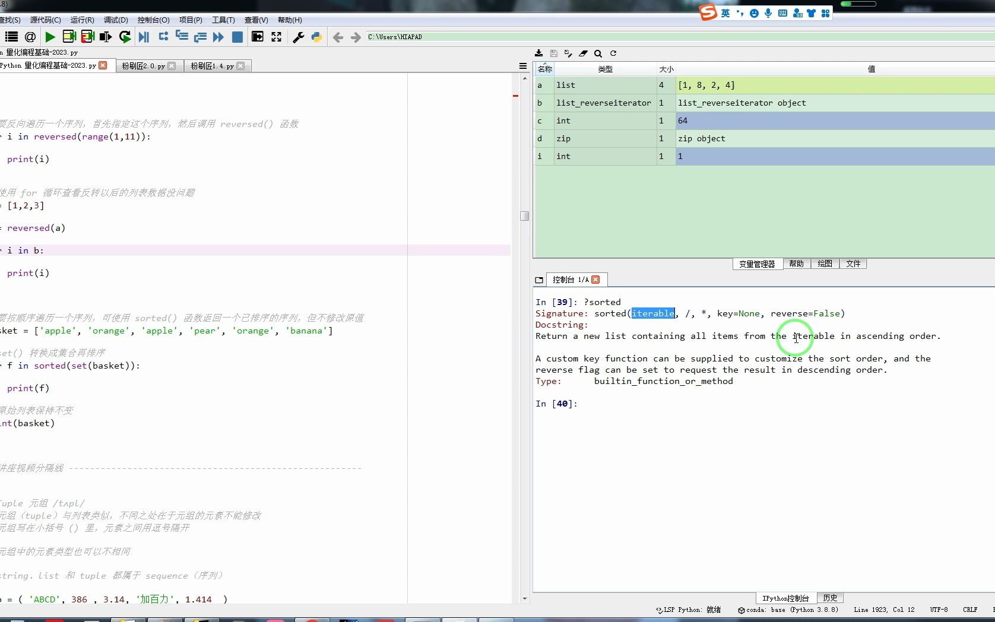995x622 pixels.
Task: Search variable names with magnifier icon
Action: [598, 53]
